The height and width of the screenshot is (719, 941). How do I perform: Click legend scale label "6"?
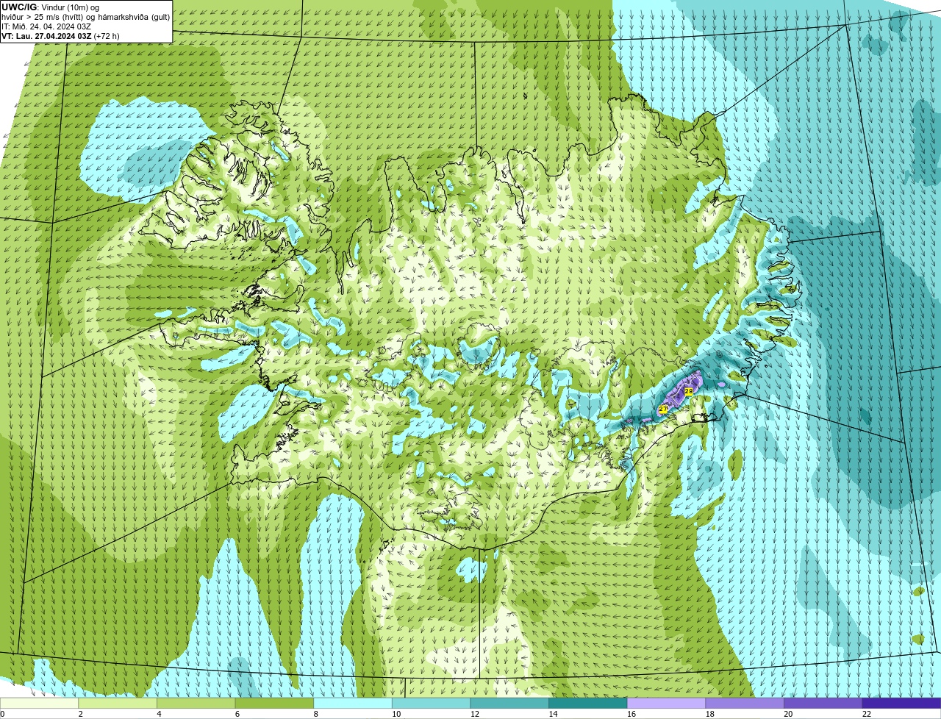click(x=237, y=714)
